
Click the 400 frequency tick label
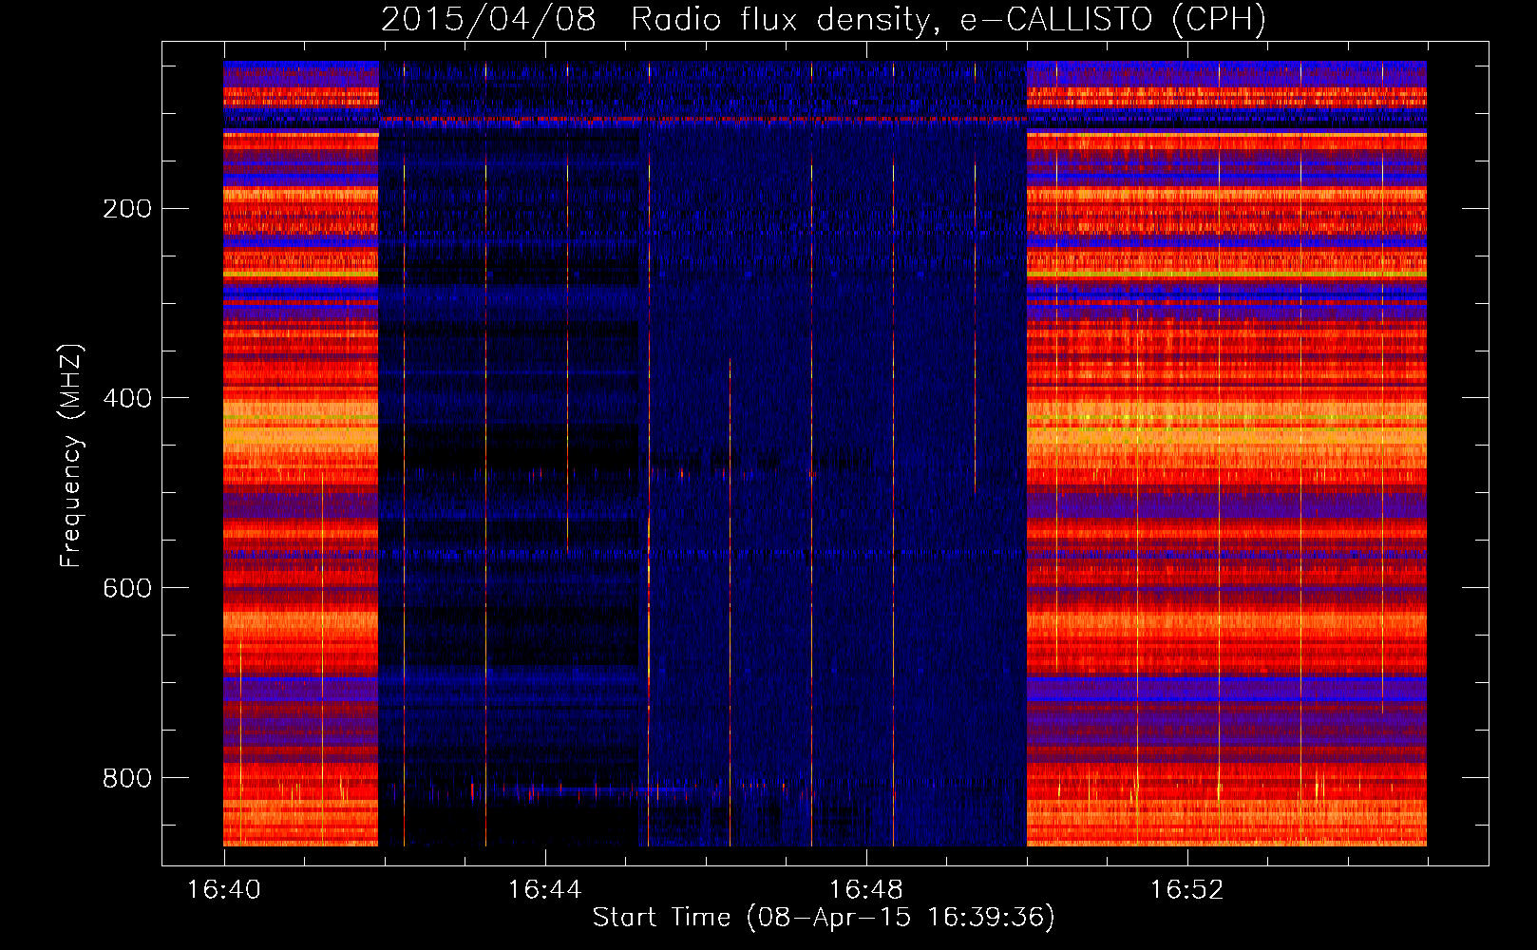pos(127,398)
